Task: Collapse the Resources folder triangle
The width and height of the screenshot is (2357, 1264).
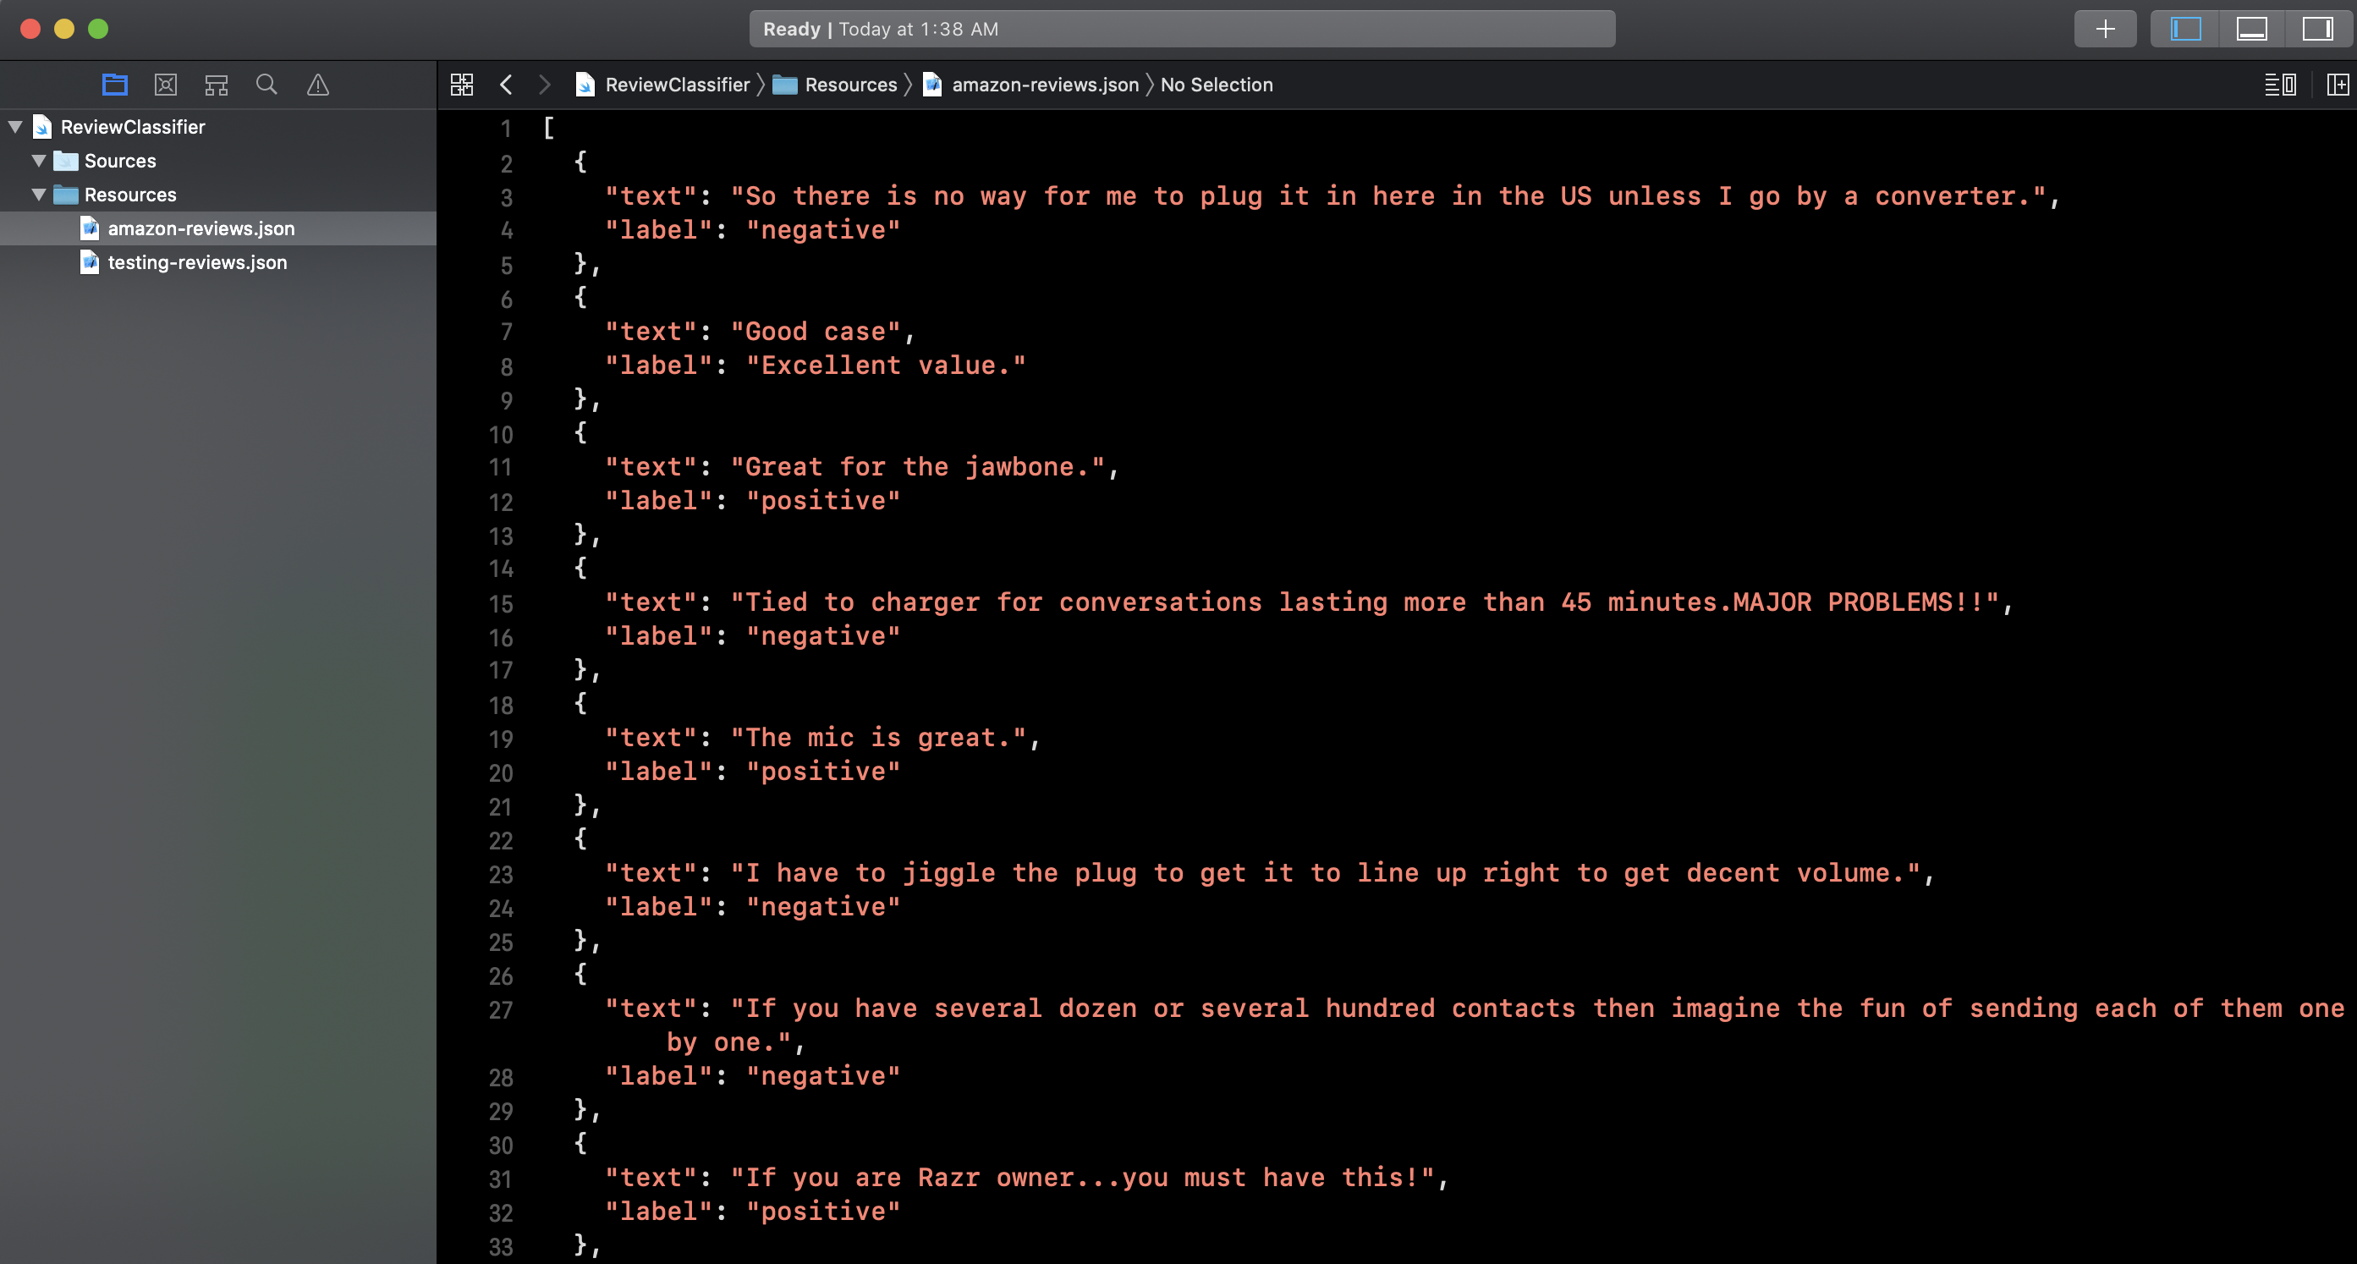Action: pyautogui.click(x=38, y=194)
